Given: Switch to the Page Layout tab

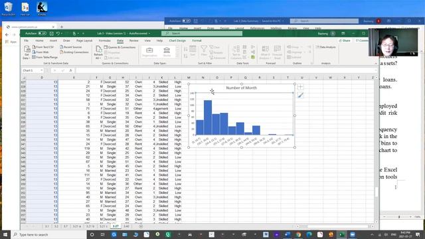Looking at the screenshot, I should tap(84, 40).
